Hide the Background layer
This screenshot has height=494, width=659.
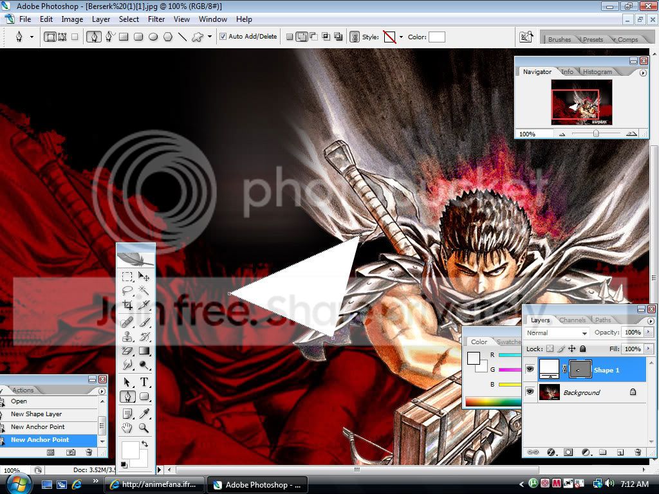[x=530, y=392]
